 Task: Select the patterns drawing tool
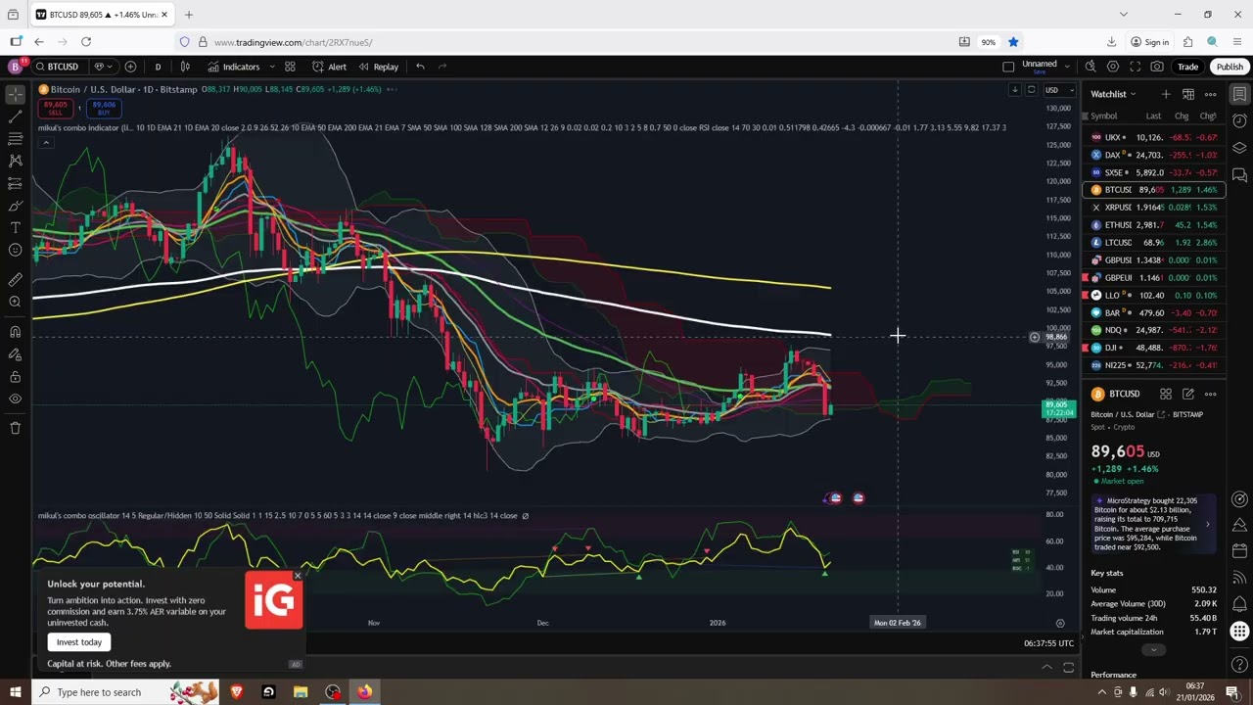[x=15, y=161]
